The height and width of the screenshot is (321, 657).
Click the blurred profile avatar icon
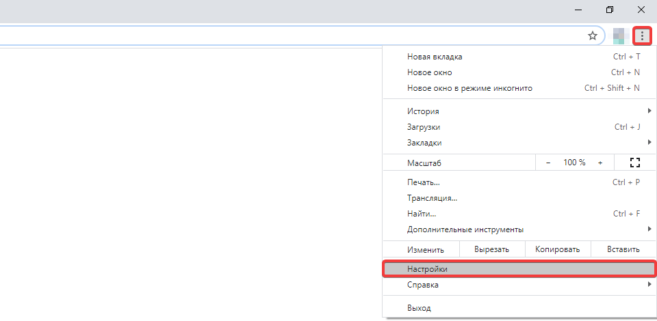point(620,36)
